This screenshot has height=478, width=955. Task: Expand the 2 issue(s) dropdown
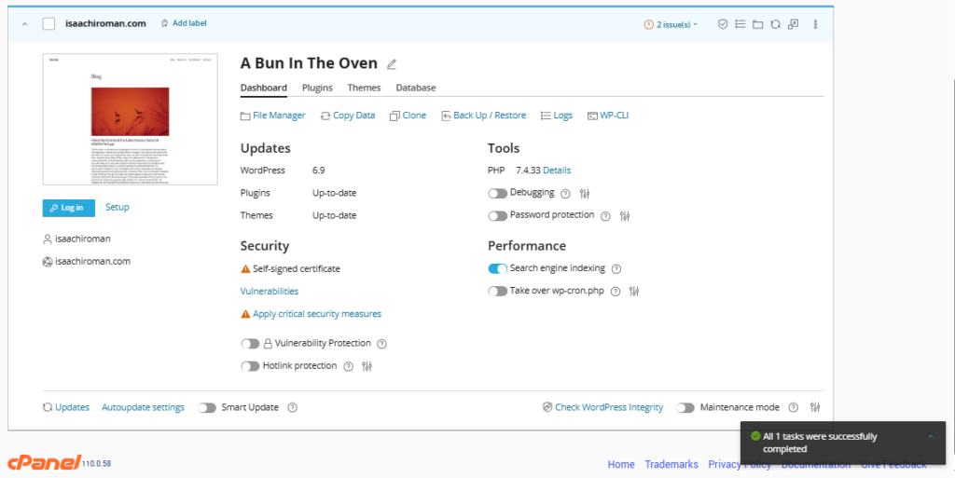[x=671, y=24]
